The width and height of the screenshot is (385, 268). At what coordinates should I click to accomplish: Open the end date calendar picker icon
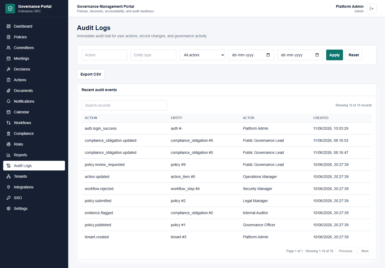click(x=317, y=55)
